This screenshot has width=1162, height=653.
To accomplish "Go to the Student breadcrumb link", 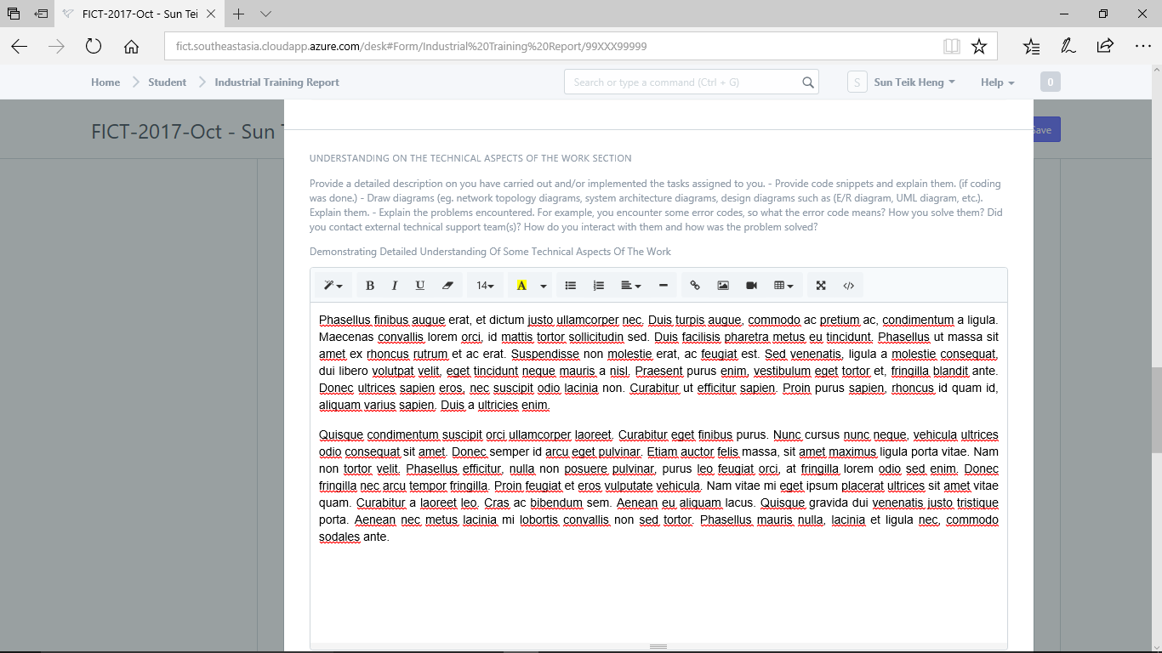I will [x=167, y=82].
